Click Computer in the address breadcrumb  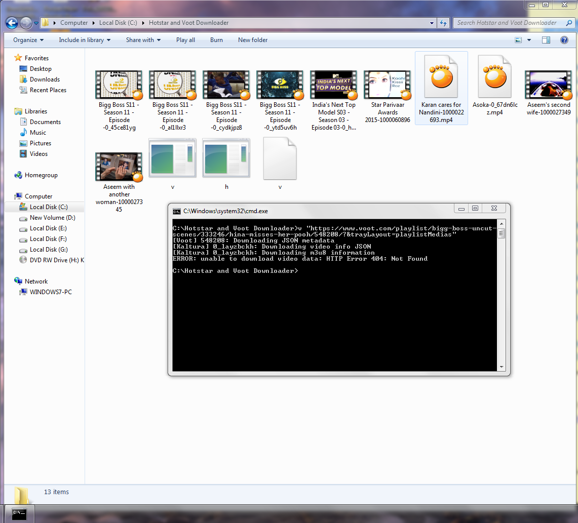coord(74,23)
